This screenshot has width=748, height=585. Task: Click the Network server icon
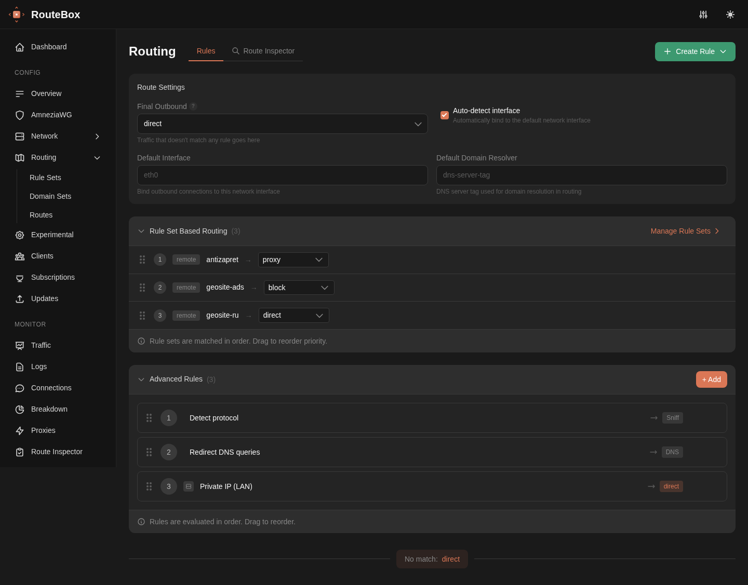20,137
